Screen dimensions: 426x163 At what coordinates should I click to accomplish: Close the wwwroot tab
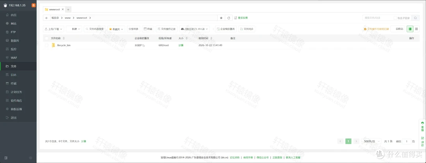[63, 9]
